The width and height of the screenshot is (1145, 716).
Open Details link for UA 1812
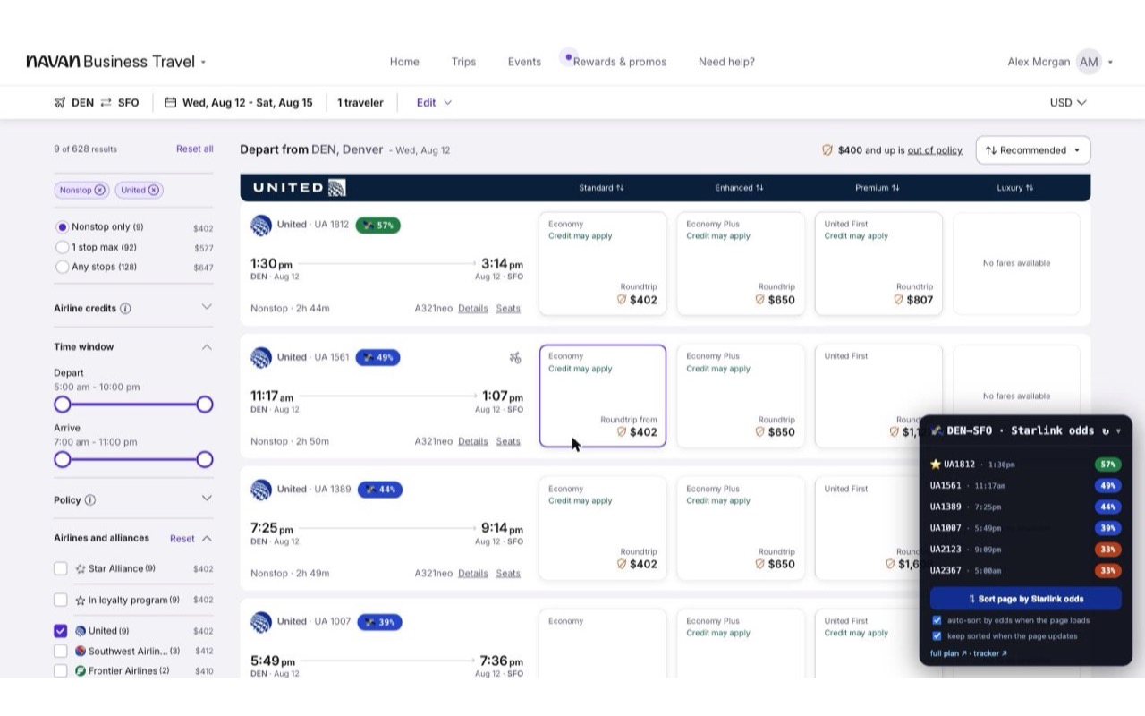[473, 309]
